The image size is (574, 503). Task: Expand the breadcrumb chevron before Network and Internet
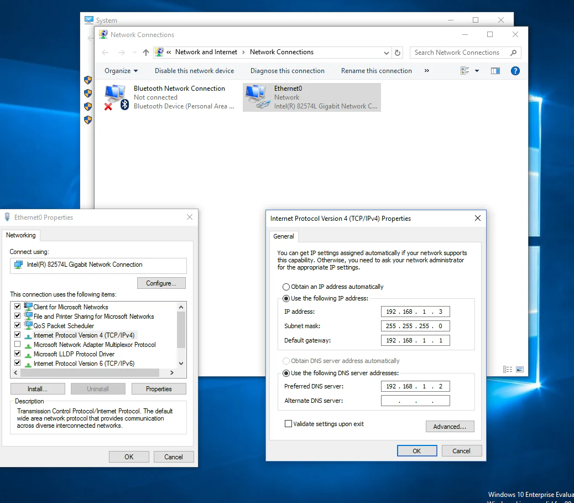coord(169,53)
